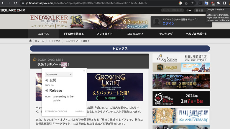Screen dimensions: 230x129
Task: Reload the page with refresh icon
Action: [15, 3]
